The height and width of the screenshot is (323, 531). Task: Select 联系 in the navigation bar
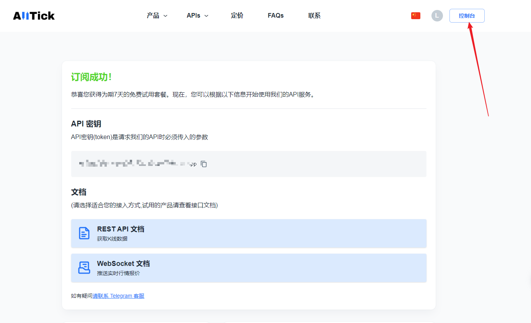click(314, 16)
